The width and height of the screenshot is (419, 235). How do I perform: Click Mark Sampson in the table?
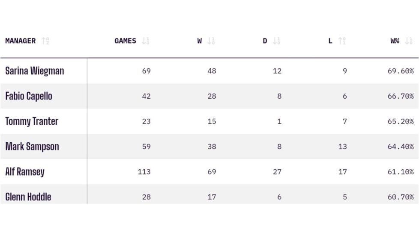[x=32, y=147]
